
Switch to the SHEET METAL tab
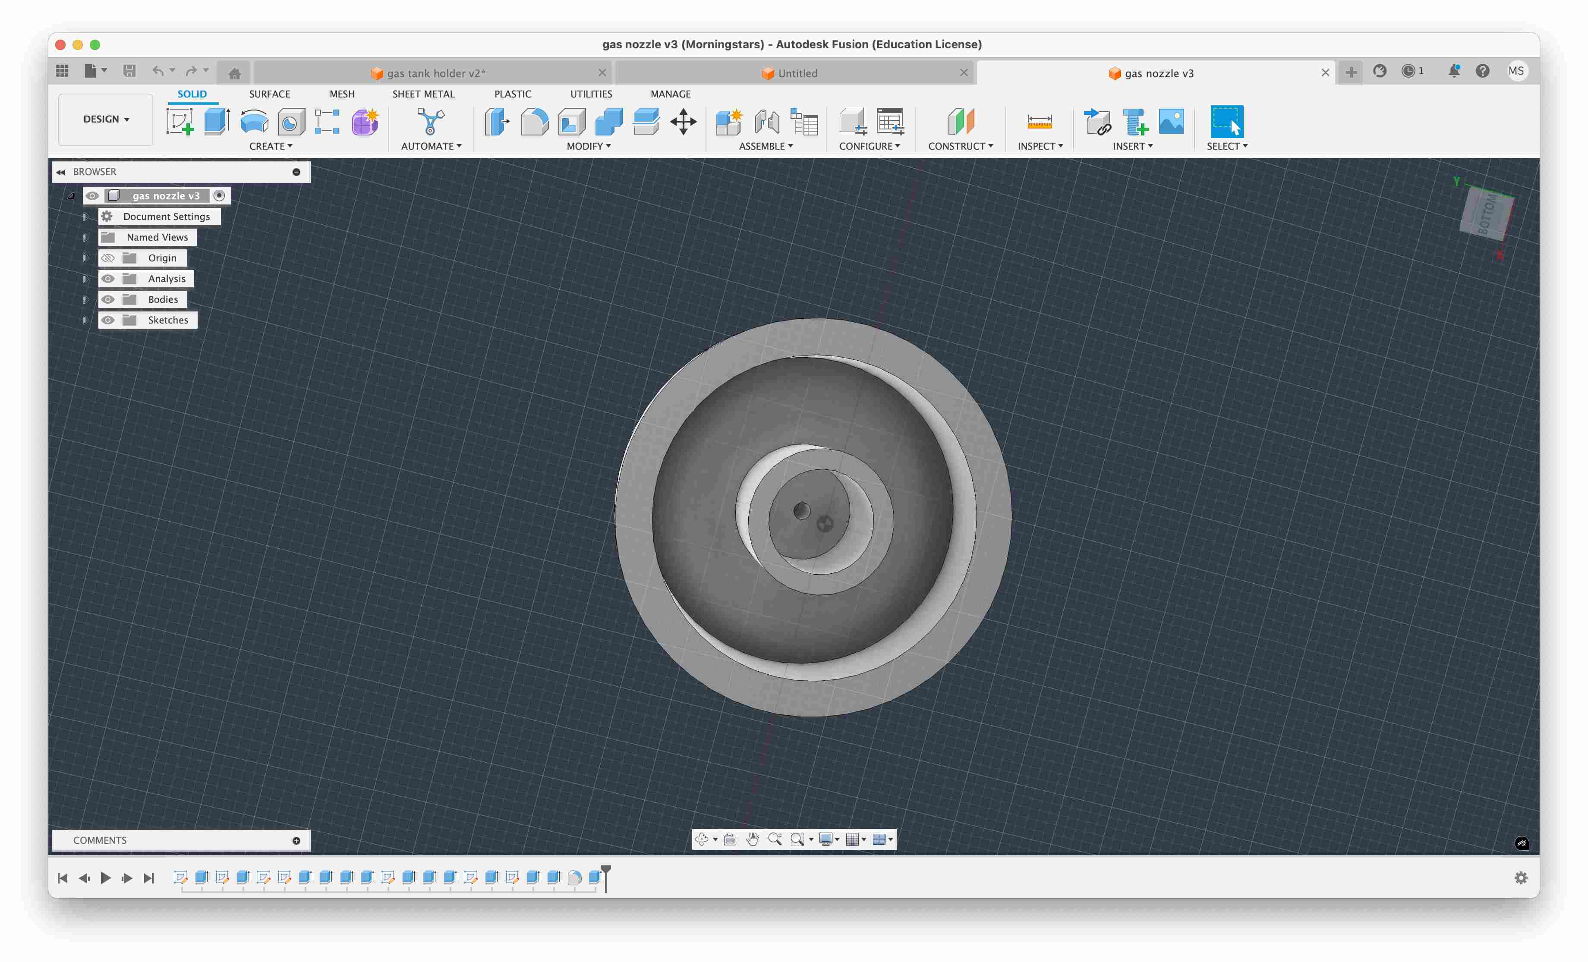[x=423, y=94]
